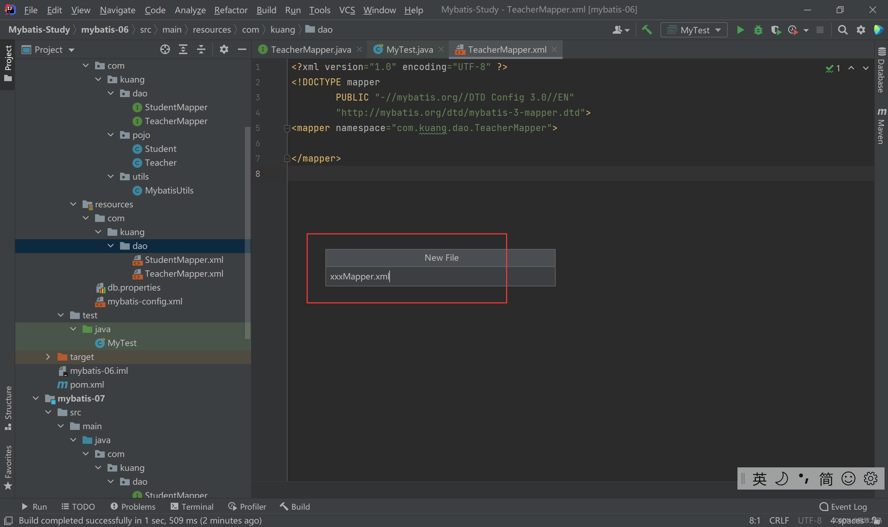888x527 pixels.
Task: Open Search Everywhere magnifier icon
Action: point(843,30)
